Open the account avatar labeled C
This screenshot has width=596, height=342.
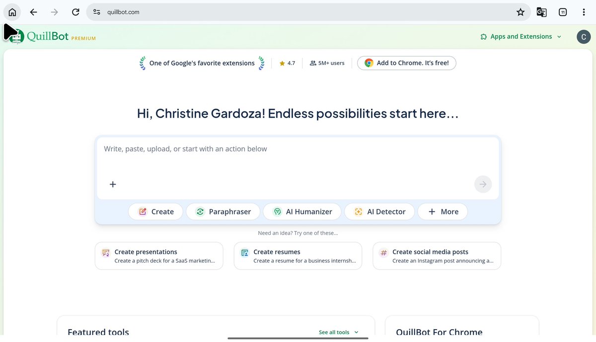tap(584, 37)
